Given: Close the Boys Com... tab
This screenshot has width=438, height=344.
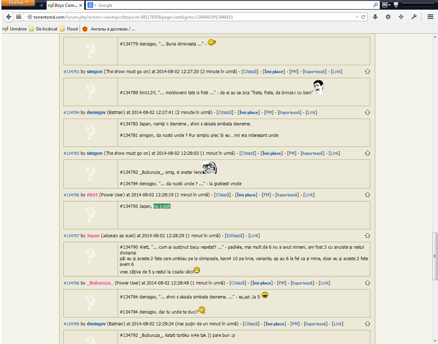Looking at the screenshot, I should pyautogui.click(x=81, y=5).
